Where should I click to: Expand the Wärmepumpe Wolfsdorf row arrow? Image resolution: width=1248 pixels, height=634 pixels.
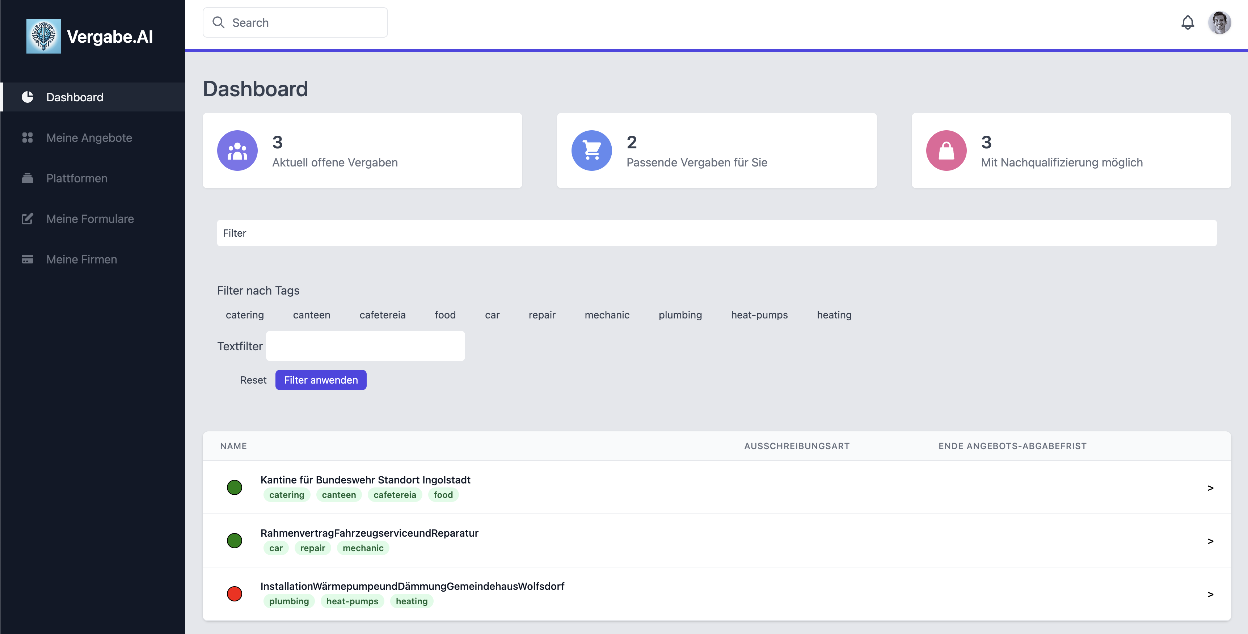(1210, 594)
